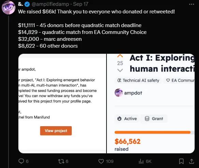Select the EA Community tag
The height and width of the screenshot is (168, 199).
pyautogui.click(x=180, y=81)
